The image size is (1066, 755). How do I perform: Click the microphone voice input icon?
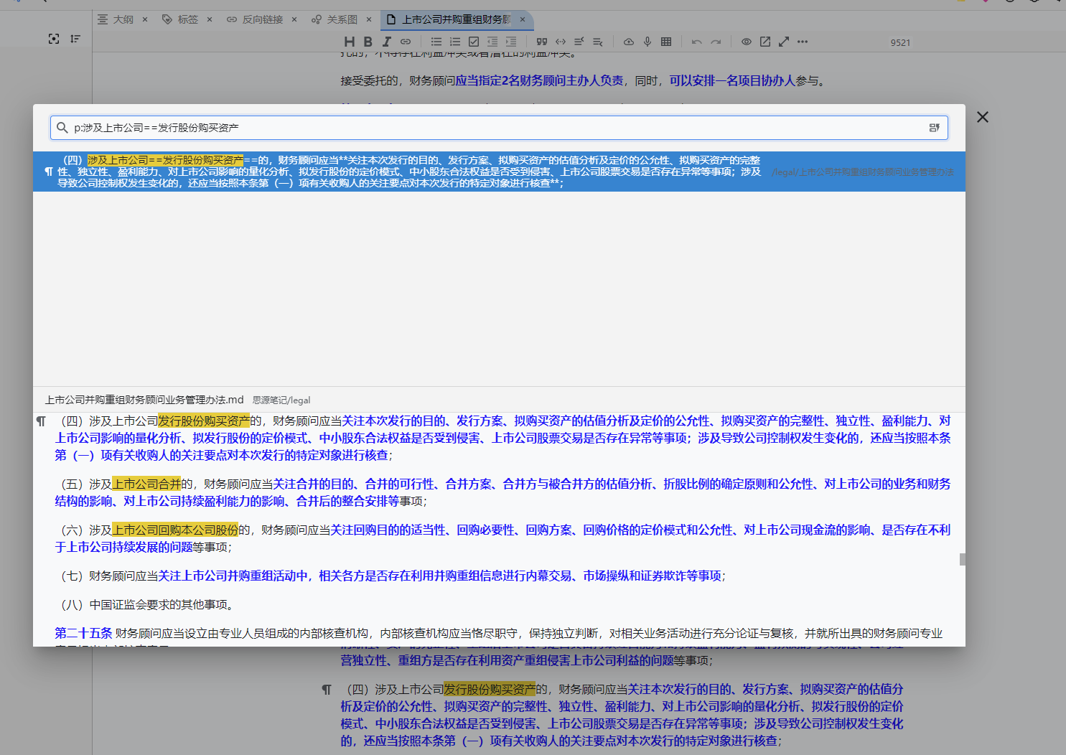coord(647,42)
